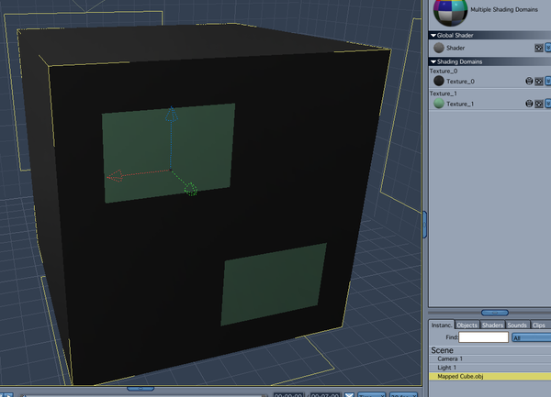This screenshot has width=551, height=397.
Task: Click the green Texture_1 sphere swatch
Action: click(439, 104)
